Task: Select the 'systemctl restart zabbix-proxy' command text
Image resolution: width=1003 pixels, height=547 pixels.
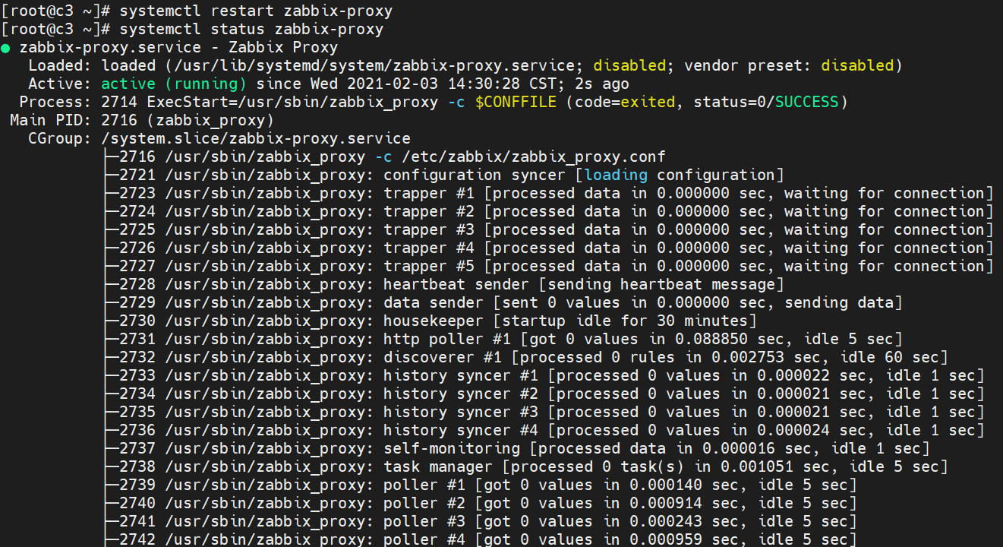Action: pyautogui.click(x=256, y=11)
